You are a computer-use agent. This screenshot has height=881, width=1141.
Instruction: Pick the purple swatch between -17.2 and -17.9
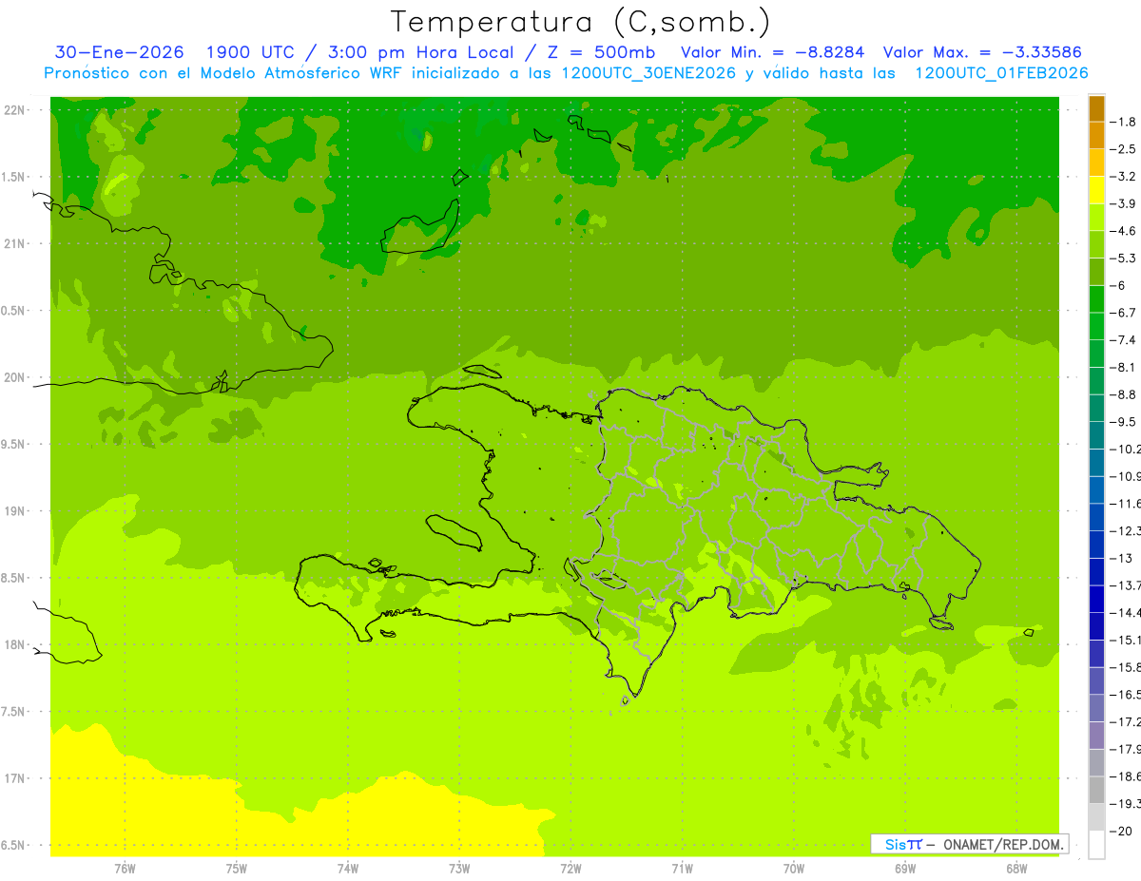coord(1096,736)
